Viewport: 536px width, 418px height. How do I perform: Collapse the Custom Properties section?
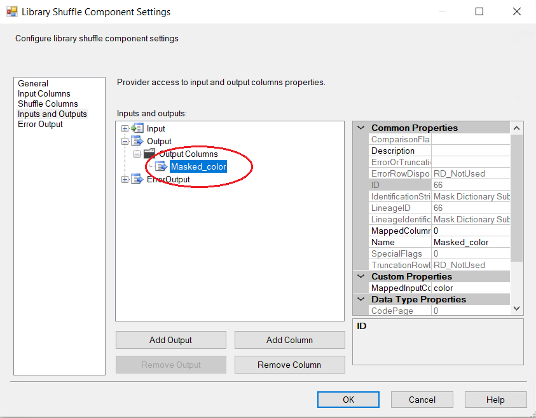[x=360, y=276]
